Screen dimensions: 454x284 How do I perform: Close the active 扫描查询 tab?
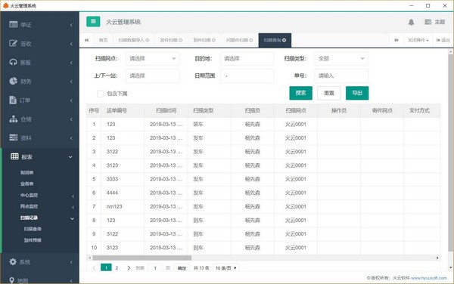click(x=285, y=40)
